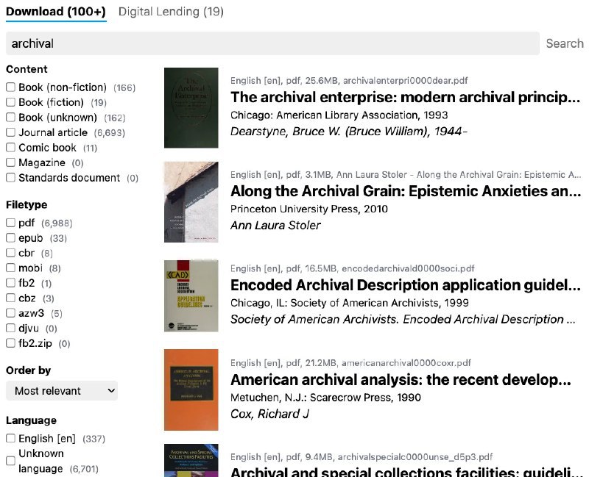Check the Unknown language filter
Screen dimensions: 589x477
(11, 461)
